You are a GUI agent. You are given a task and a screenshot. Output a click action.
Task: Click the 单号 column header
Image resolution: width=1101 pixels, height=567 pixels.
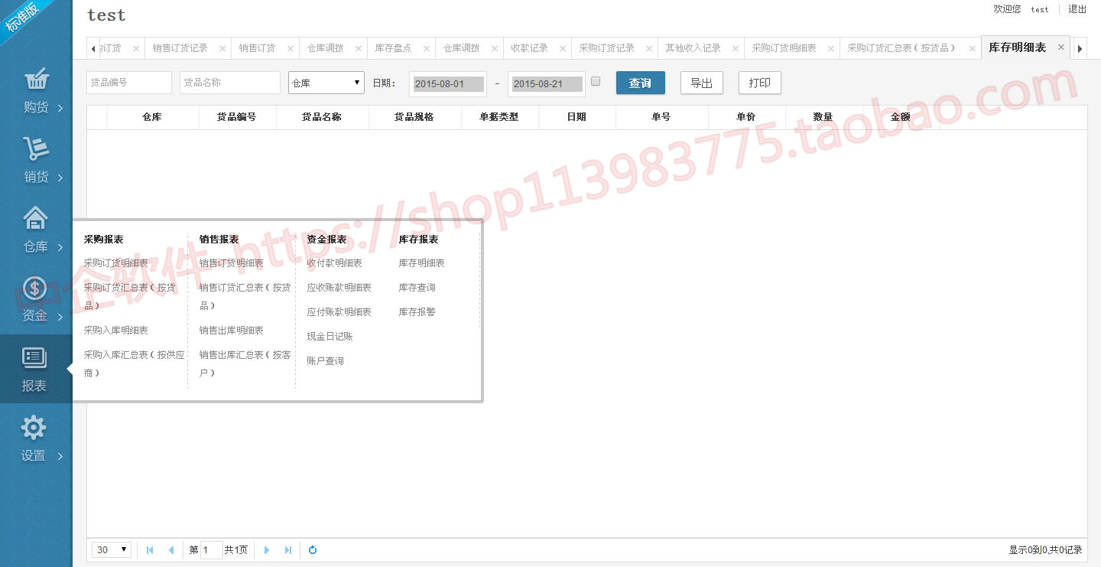pos(661,117)
